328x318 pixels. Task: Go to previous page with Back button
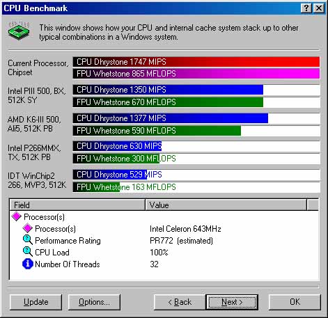pyautogui.click(x=180, y=302)
